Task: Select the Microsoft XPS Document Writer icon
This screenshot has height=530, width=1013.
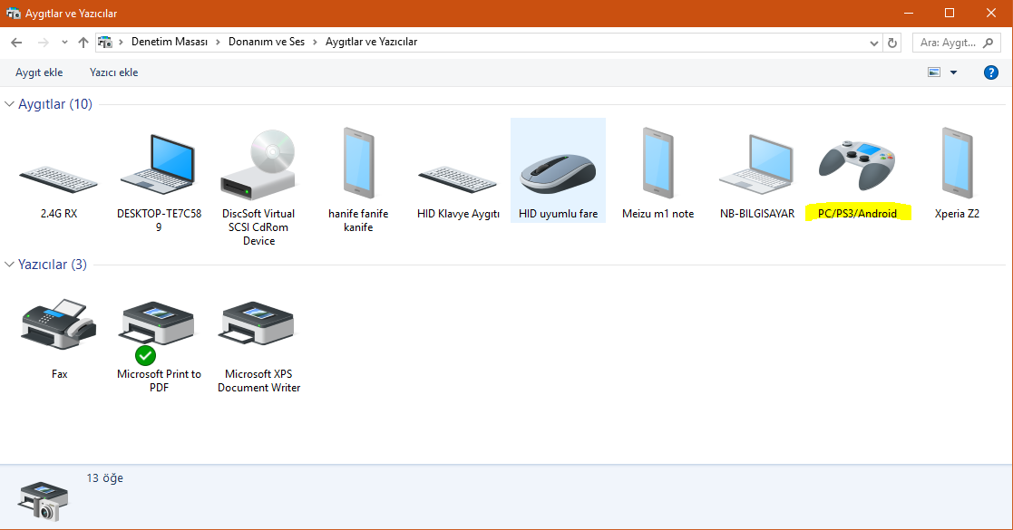Action: 258,324
